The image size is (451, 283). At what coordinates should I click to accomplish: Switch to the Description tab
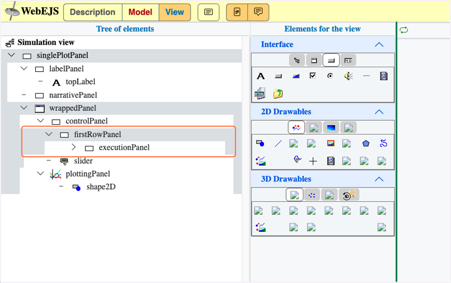(93, 12)
